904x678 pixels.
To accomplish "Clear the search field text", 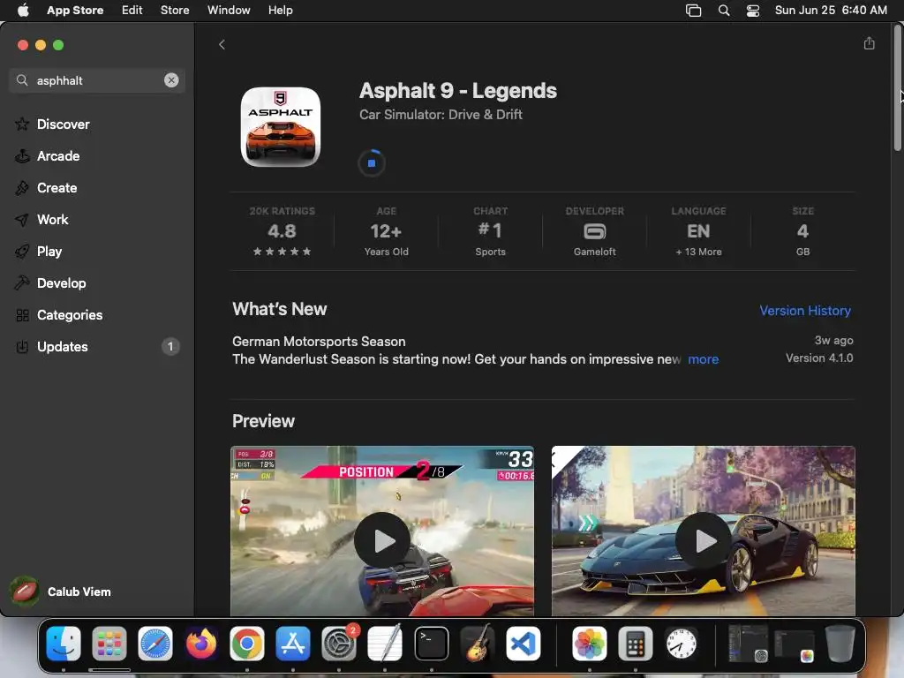I will click(171, 80).
